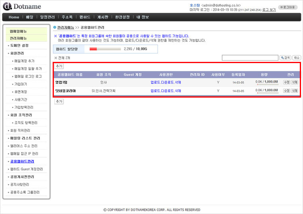Screen dimensions: 303x214
Task: Open the 메일 menu in navigation bar
Action: (30, 17)
